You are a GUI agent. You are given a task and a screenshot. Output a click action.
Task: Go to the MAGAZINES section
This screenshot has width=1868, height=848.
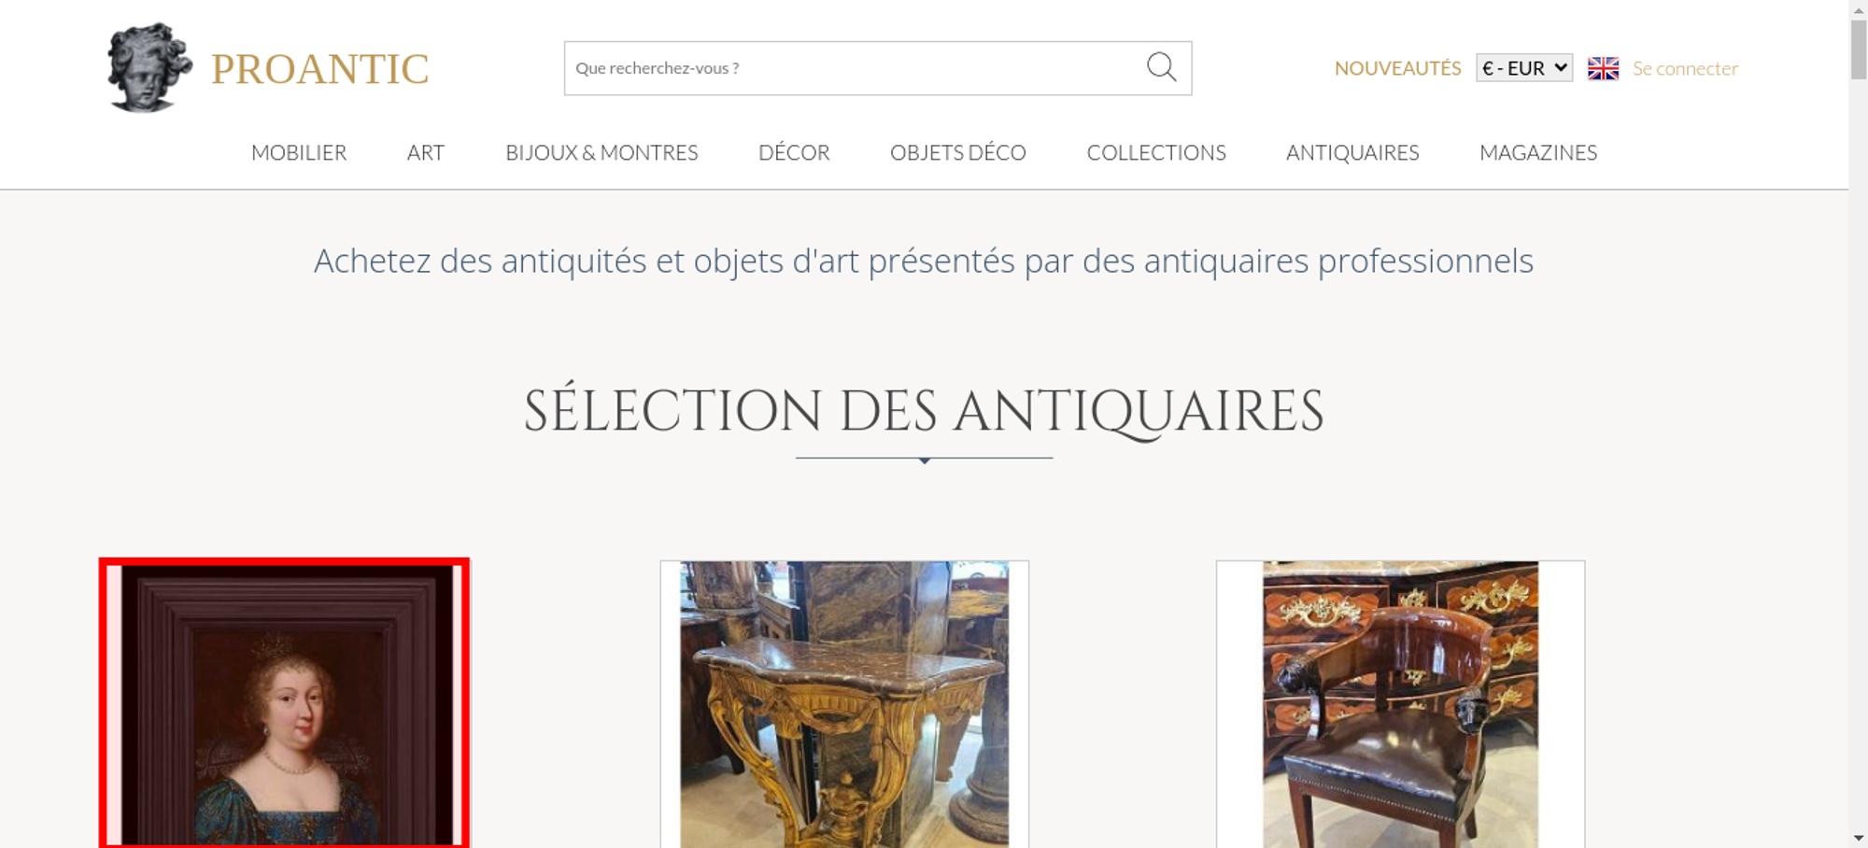point(1538,152)
